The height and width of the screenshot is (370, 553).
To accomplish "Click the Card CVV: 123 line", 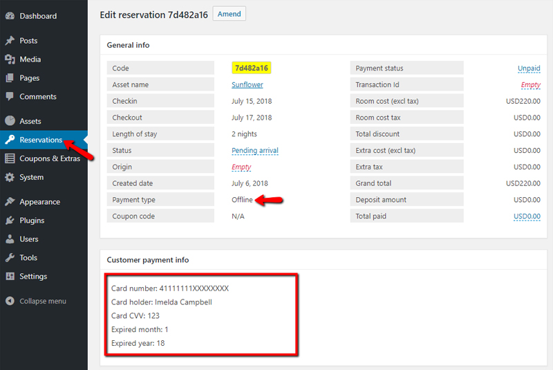I will tap(135, 315).
